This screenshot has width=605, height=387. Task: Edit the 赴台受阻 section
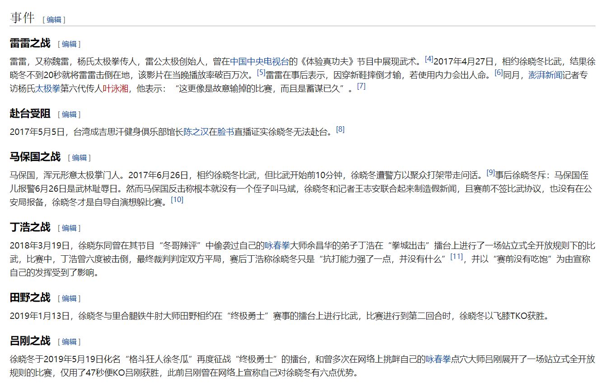click(x=69, y=115)
